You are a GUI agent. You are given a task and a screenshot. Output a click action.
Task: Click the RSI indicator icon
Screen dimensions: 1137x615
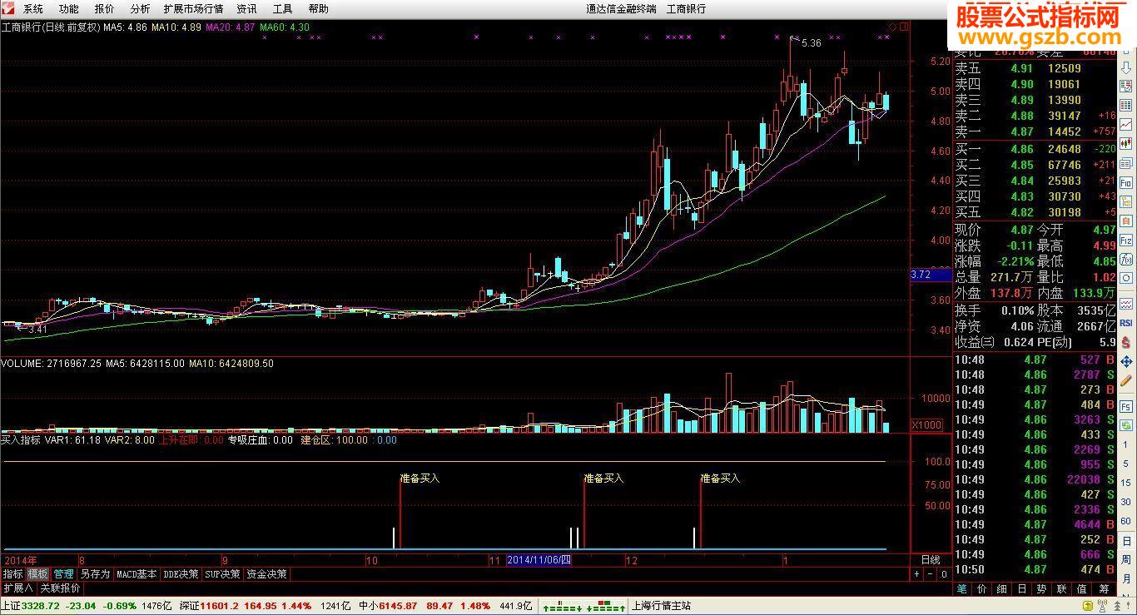pyautogui.click(x=1126, y=323)
